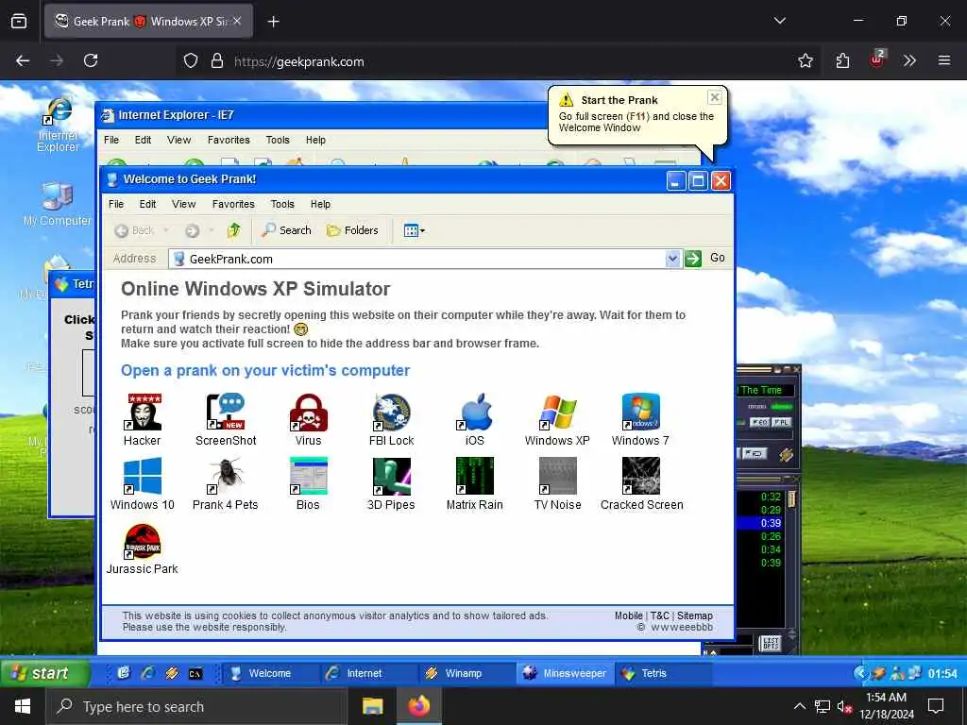The image size is (967, 725).
Task: Click the Windows Type here to search box
Action: [x=196, y=706]
